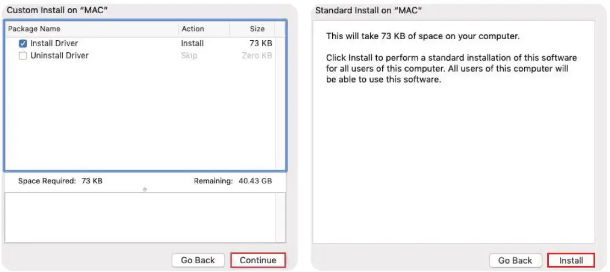Viewport: 610px width, 272px height.
Task: Click the Skip action for Uninstall Driver
Action: 189,56
